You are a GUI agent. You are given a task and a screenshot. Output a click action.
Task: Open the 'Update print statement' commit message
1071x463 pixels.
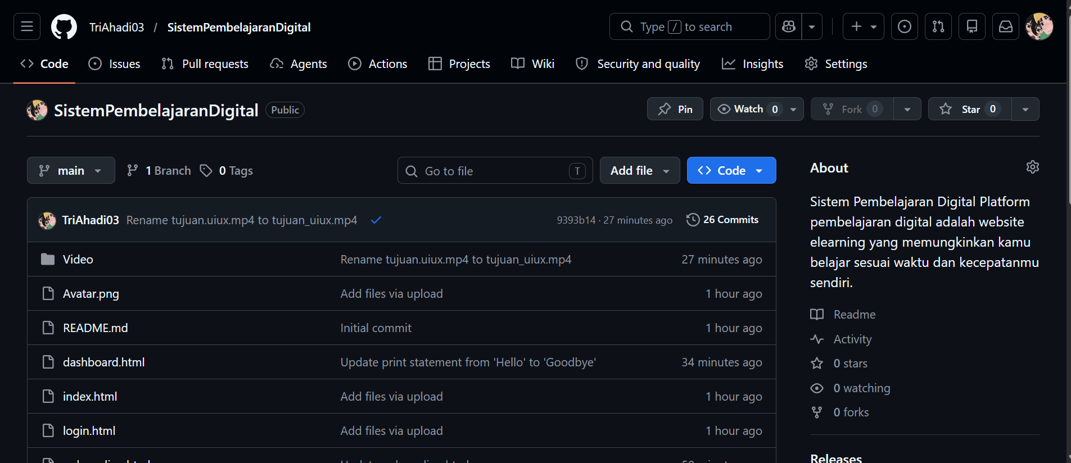468,362
